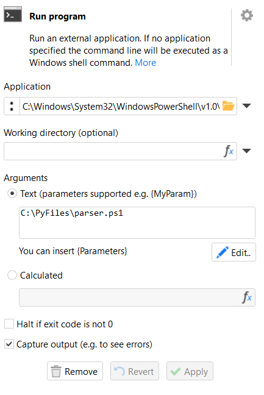Click into the Working directory field
This screenshot has width=264, height=395.
113,151
